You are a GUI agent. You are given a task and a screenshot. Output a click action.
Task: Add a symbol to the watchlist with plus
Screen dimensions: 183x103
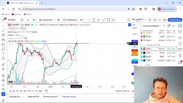164,26
